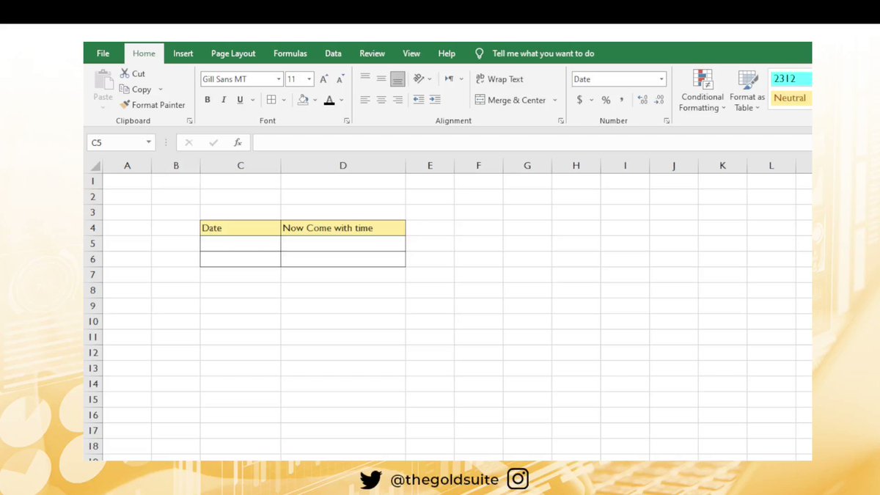The image size is (880, 495).
Task: Toggle Merge & Center on selection
Action: click(514, 100)
